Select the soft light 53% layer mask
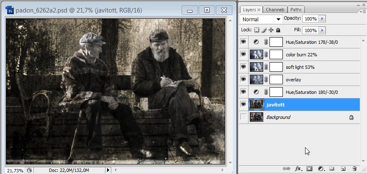 coord(276,67)
